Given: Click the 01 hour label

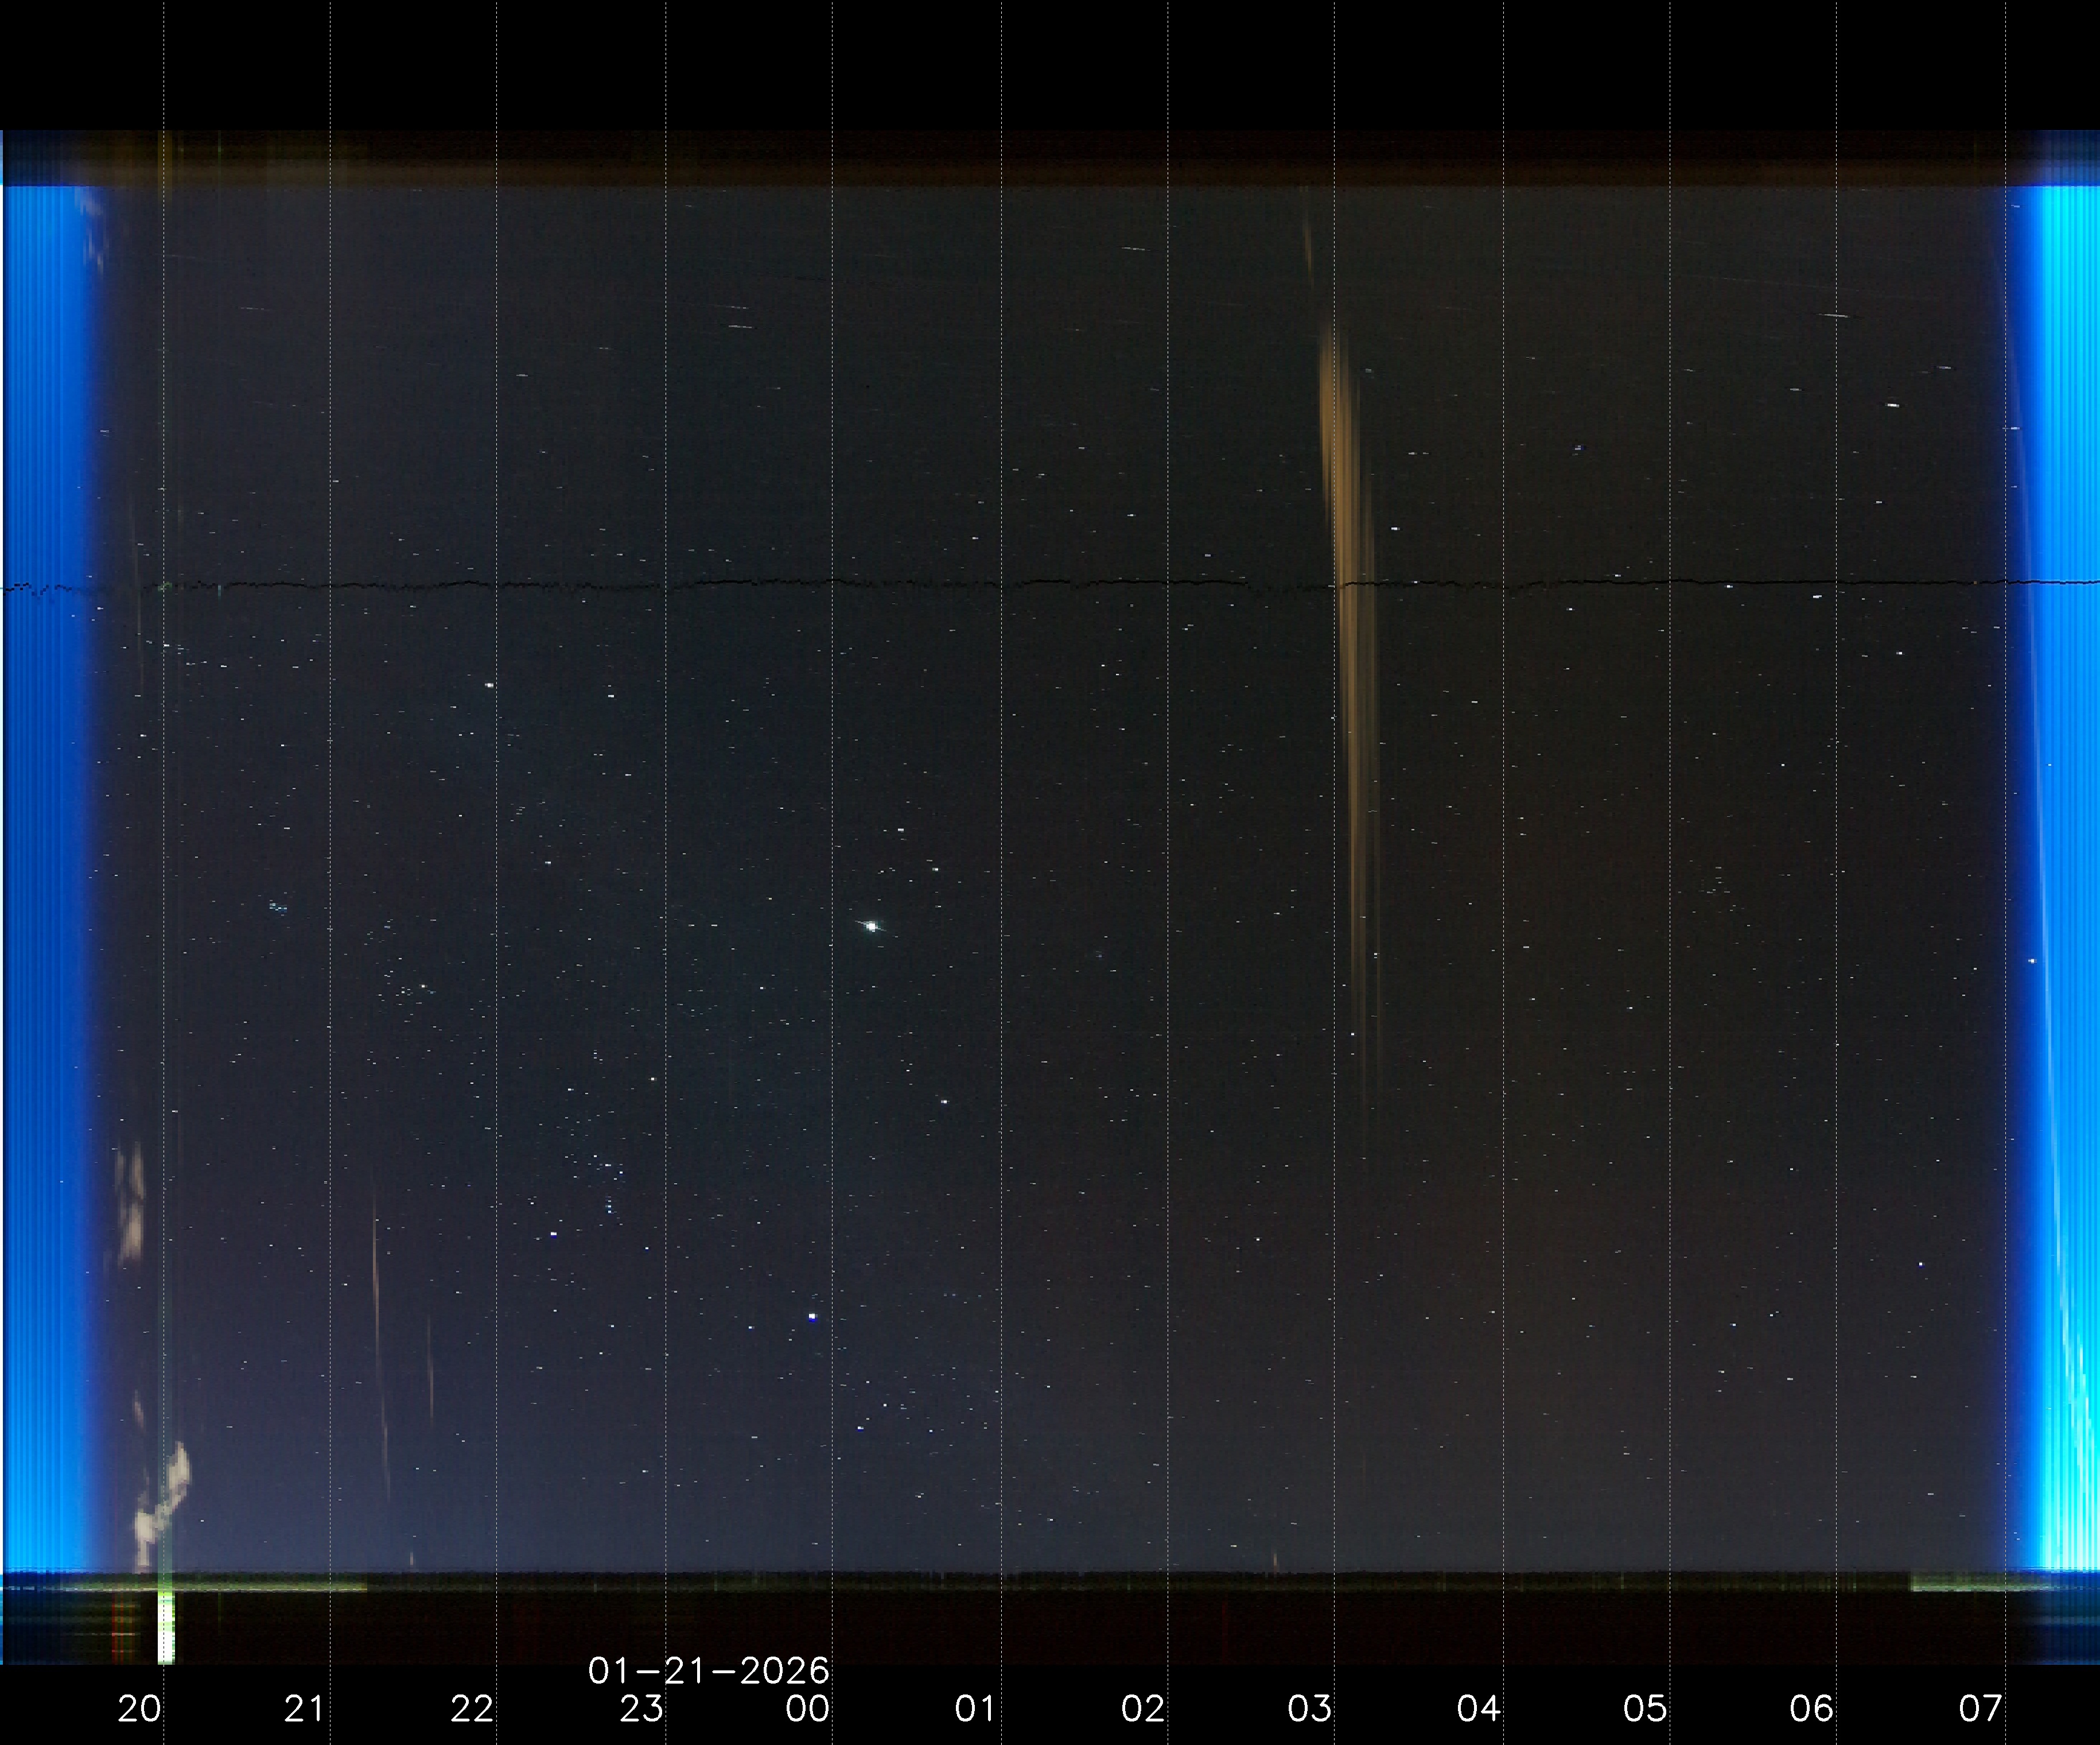Looking at the screenshot, I should coord(975,1709).
